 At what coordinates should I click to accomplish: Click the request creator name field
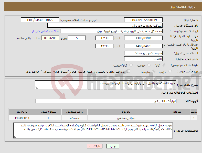(x=111, y=31)
